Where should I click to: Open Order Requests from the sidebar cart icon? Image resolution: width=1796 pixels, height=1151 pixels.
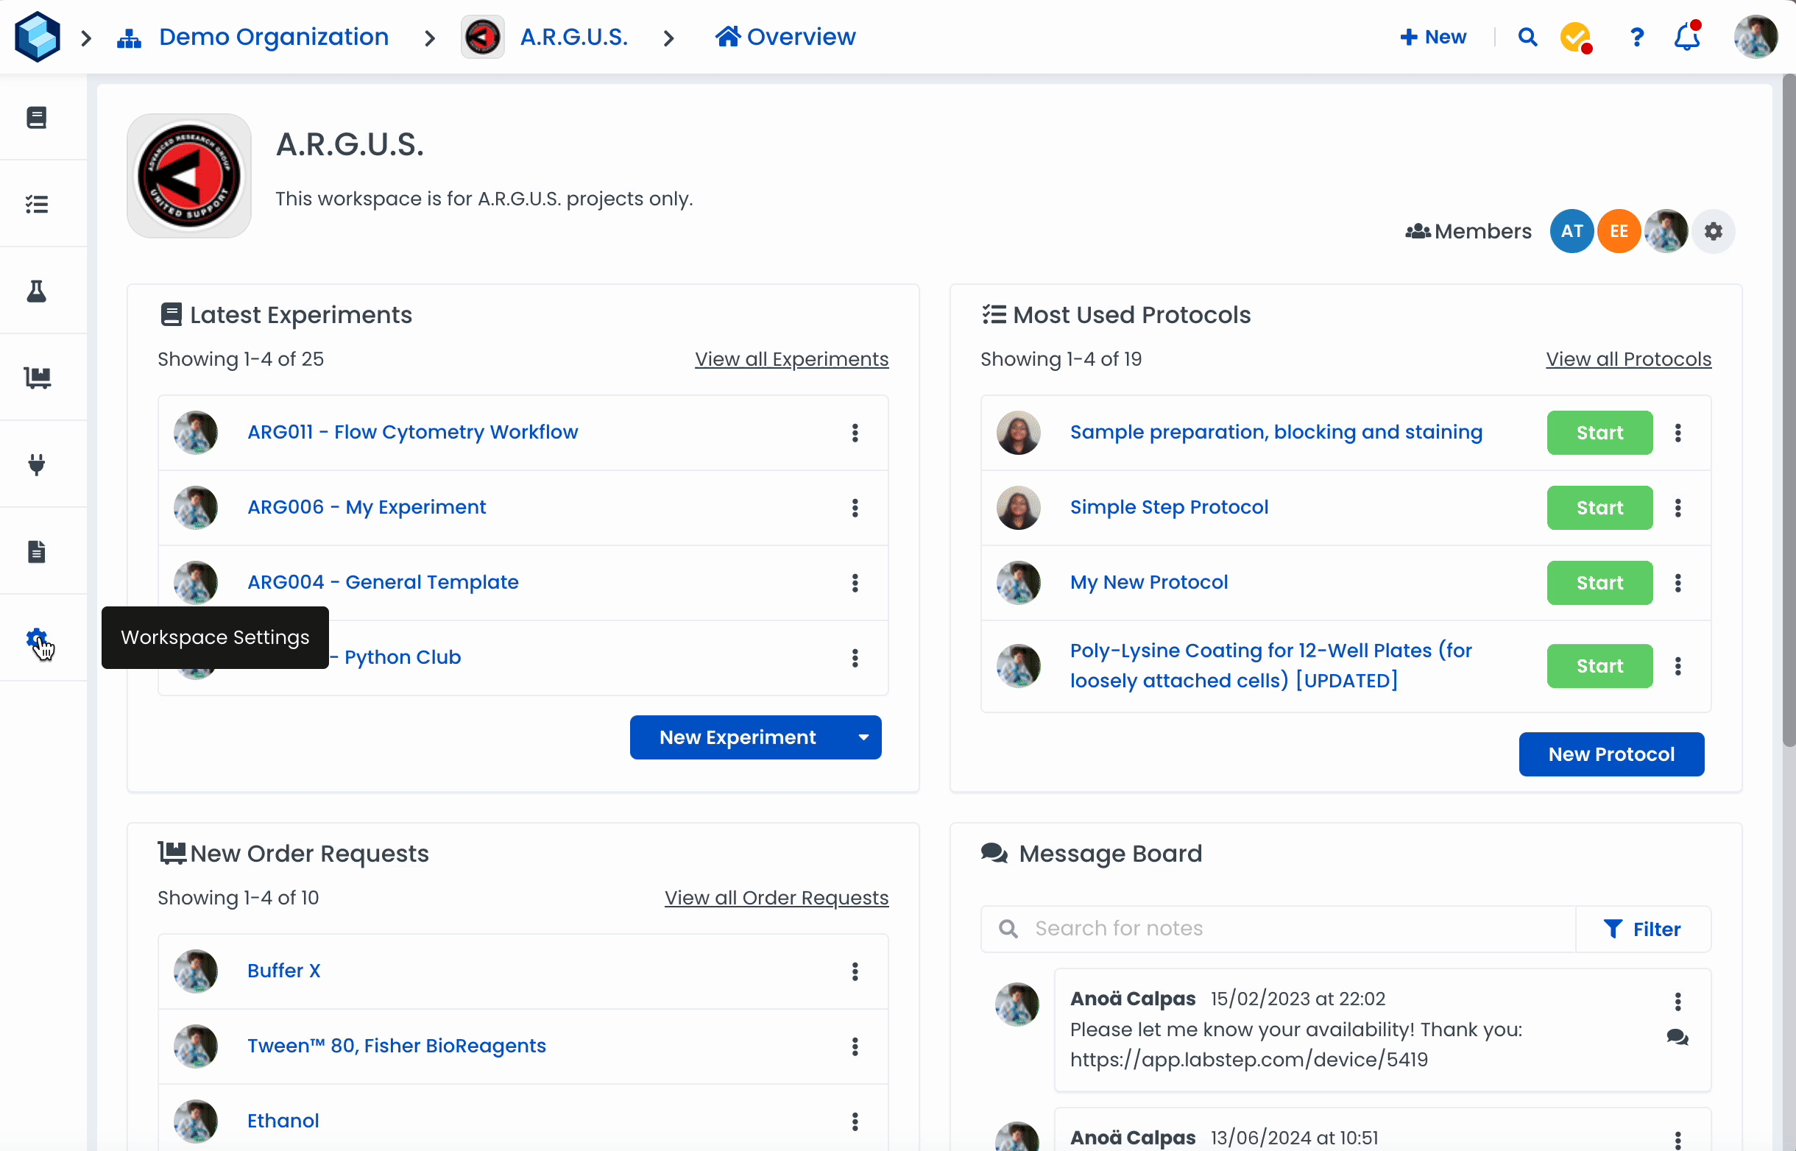tap(37, 378)
